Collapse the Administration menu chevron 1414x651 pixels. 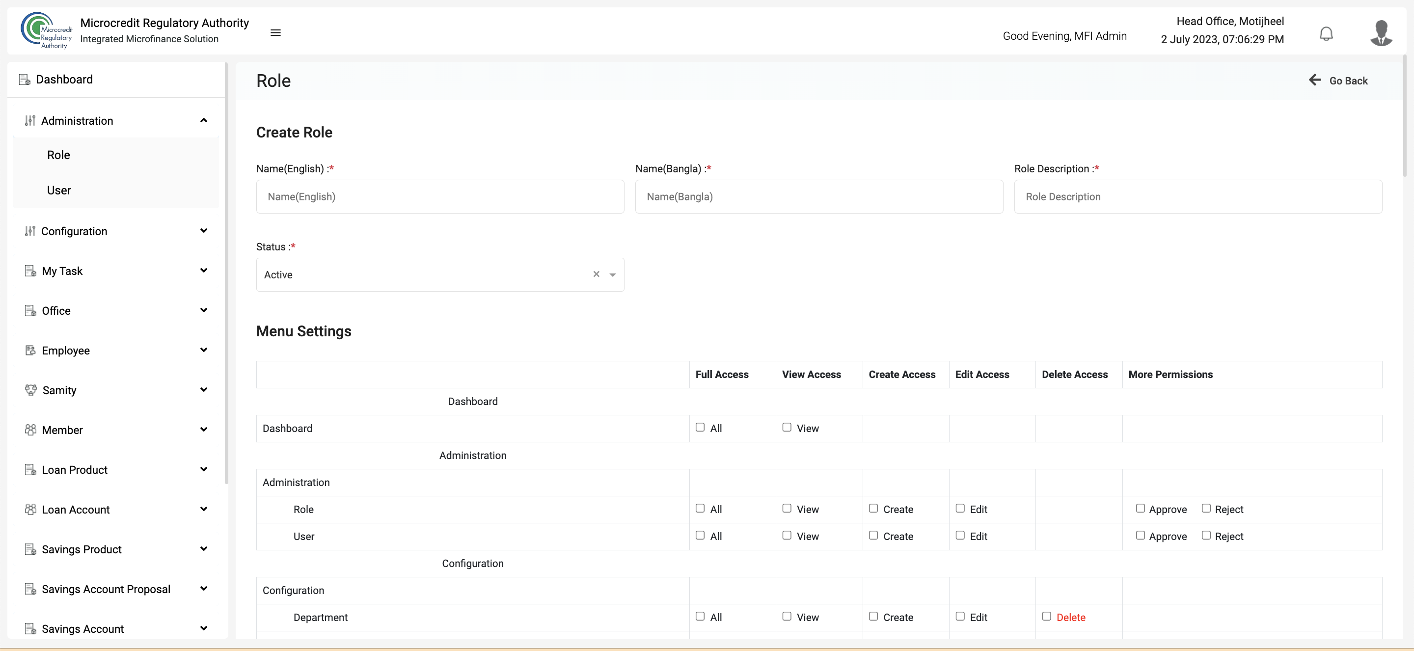click(204, 120)
